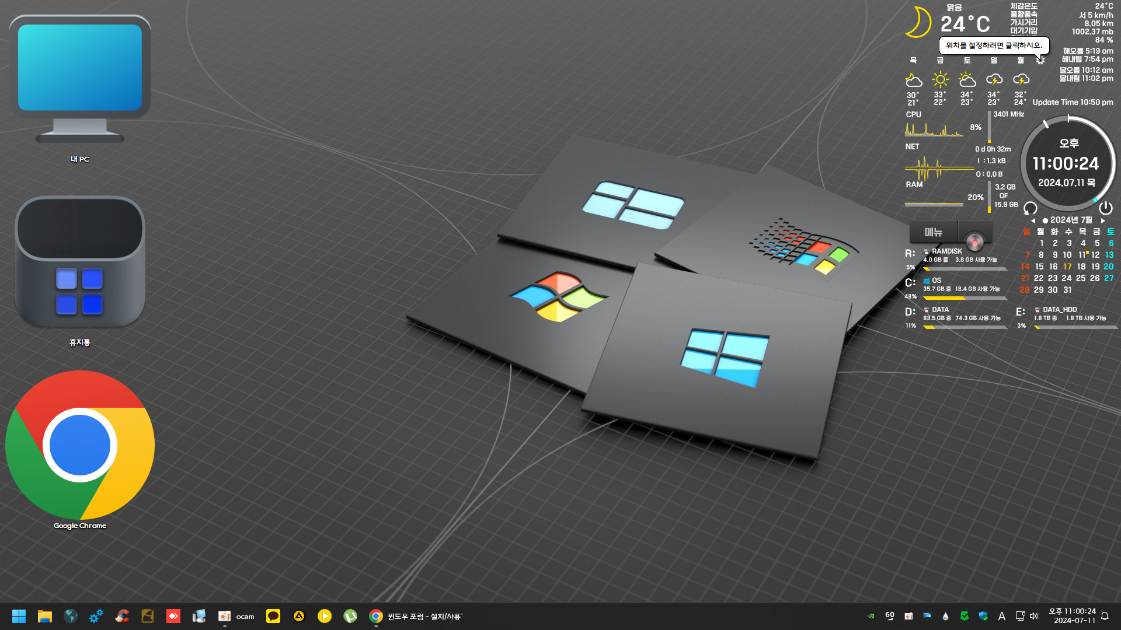Click the CPU usage graph
Screen dimensions: 1121x630
click(x=934, y=129)
